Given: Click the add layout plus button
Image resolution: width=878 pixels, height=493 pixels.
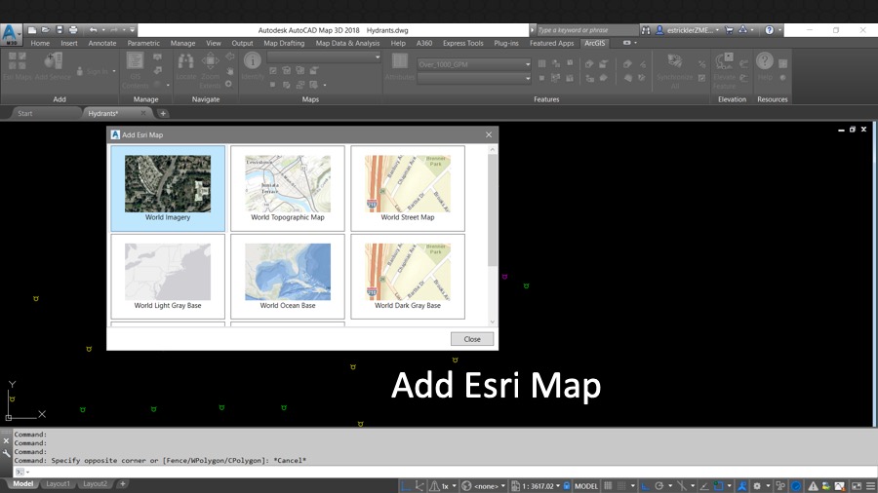Looking at the screenshot, I should click(x=122, y=484).
